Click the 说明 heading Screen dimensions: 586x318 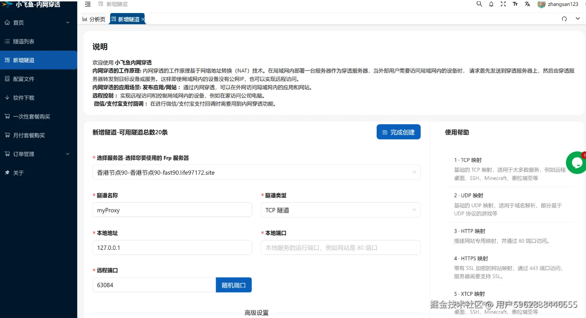(x=100, y=47)
